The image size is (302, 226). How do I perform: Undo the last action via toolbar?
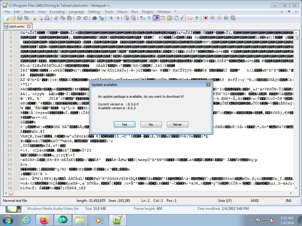coord(78,18)
